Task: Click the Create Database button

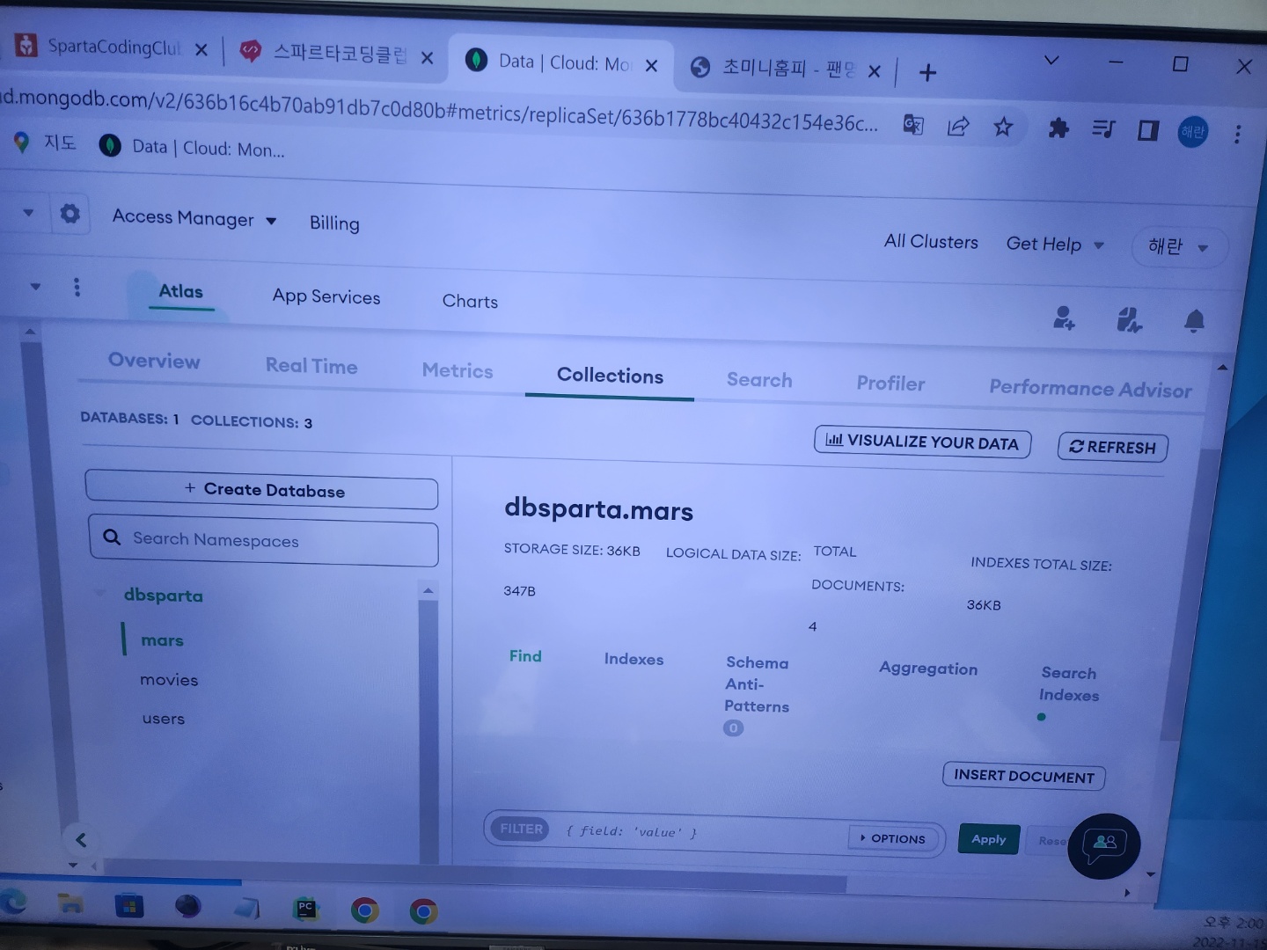Action: point(261,489)
